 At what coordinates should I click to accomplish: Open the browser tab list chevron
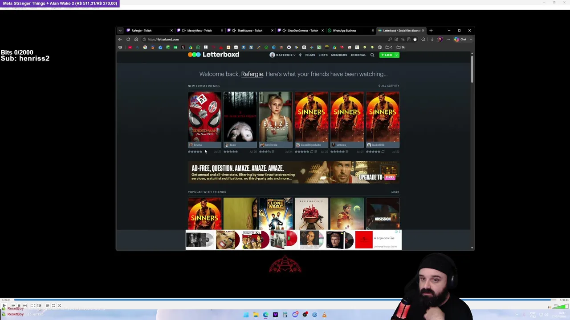[x=120, y=31]
